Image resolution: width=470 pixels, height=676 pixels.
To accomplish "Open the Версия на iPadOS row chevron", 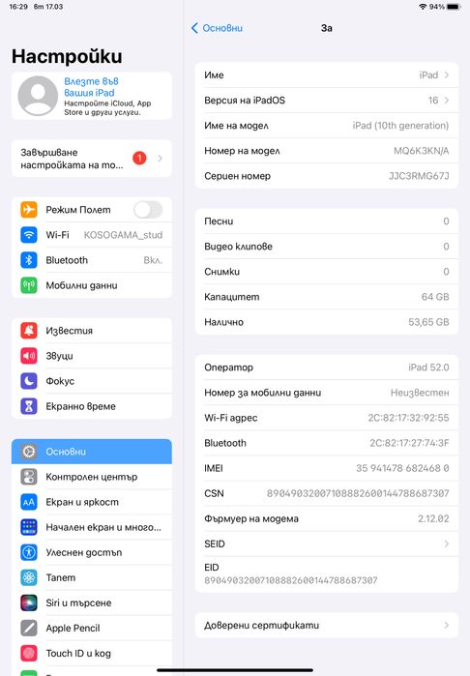I will pyautogui.click(x=447, y=100).
